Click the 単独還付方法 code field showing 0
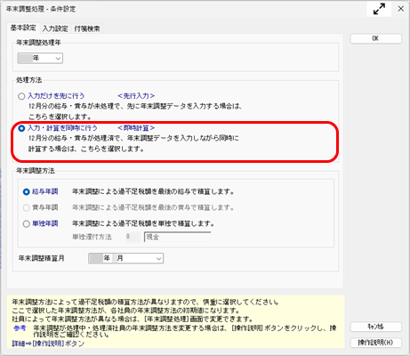This screenshot has height=356, width=410. coord(133,237)
